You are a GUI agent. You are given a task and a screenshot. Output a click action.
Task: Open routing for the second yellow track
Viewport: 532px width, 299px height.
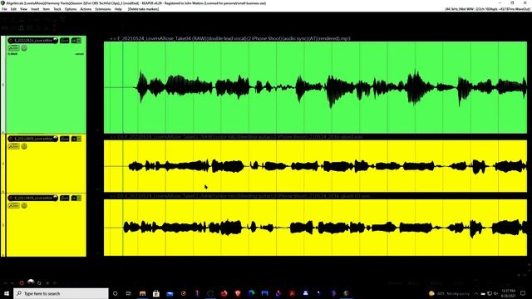(x=65, y=139)
